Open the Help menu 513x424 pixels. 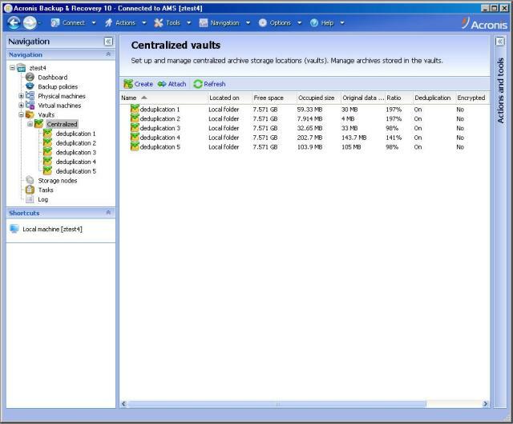click(327, 23)
